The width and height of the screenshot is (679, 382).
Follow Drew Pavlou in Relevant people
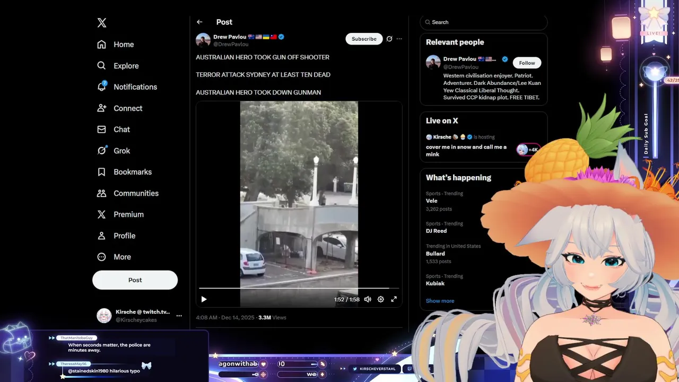pos(527,63)
